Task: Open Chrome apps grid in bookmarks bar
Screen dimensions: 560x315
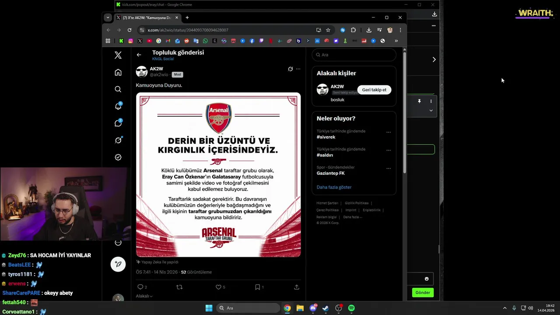Action: click(x=108, y=41)
